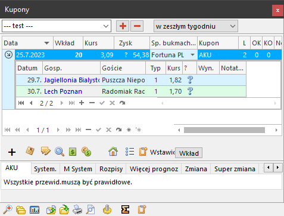Click the Wkład button
The height and width of the screenshot is (216, 284).
pos(189,153)
